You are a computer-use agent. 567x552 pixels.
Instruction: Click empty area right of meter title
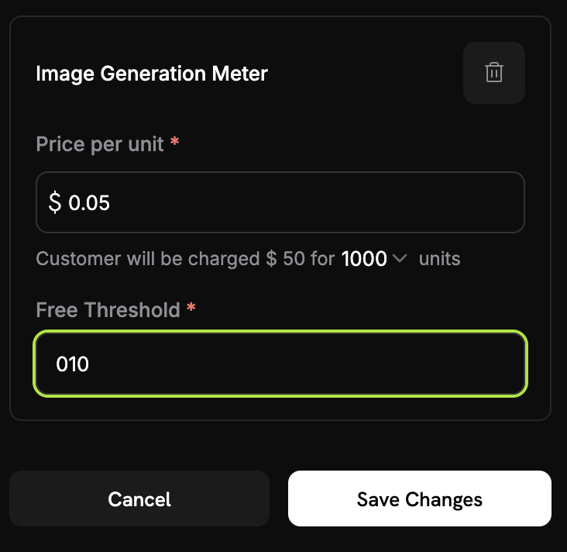(366, 74)
